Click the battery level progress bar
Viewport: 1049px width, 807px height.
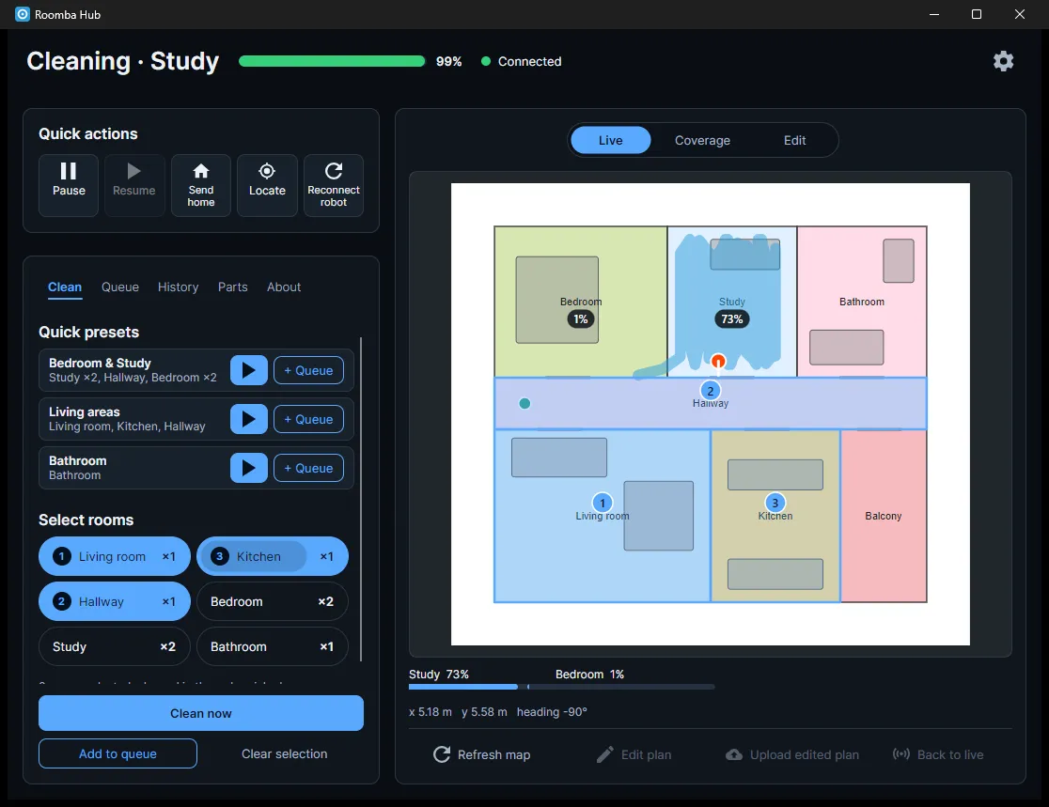(332, 61)
